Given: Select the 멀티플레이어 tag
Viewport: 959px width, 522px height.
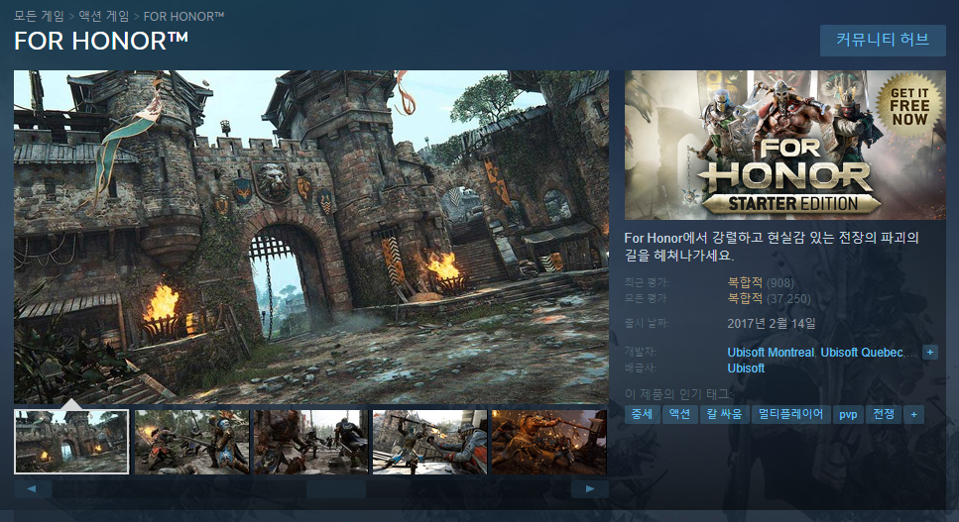Looking at the screenshot, I should point(790,414).
